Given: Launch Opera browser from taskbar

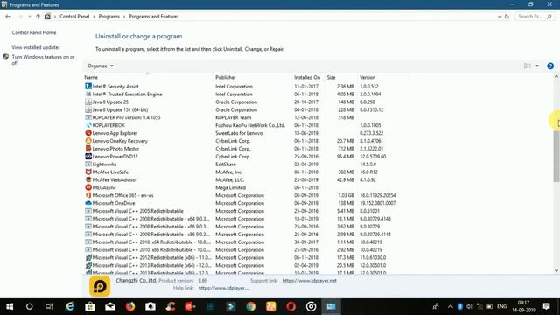Looking at the screenshot, I should click(291, 306).
